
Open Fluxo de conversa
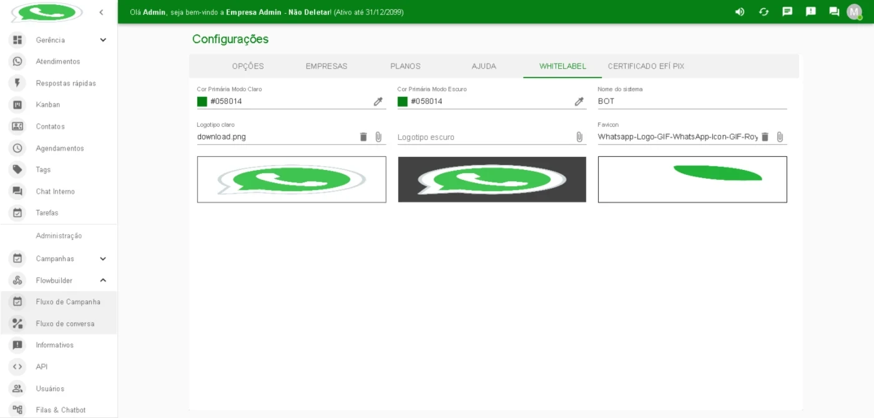59,324
